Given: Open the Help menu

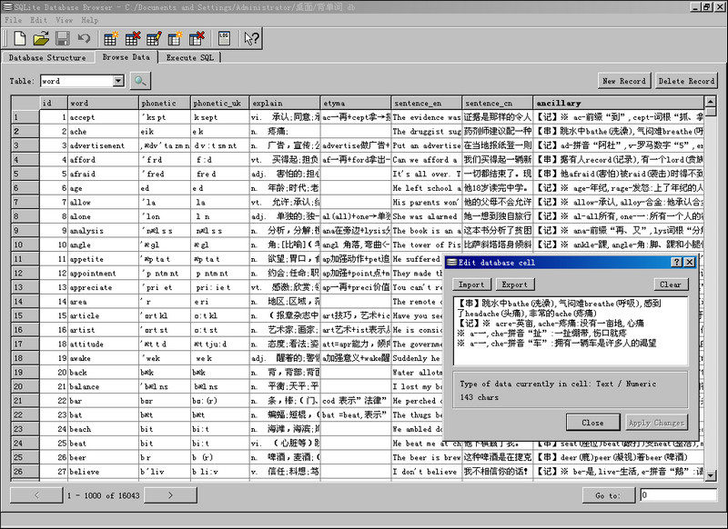Looking at the screenshot, I should tap(89, 20).
